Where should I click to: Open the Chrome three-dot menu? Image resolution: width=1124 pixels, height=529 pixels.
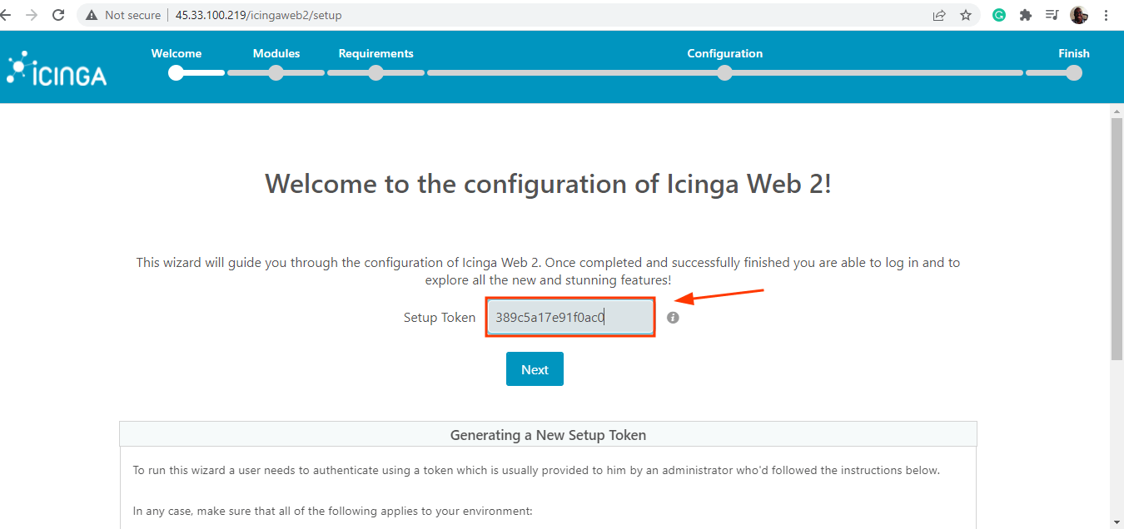(x=1107, y=15)
